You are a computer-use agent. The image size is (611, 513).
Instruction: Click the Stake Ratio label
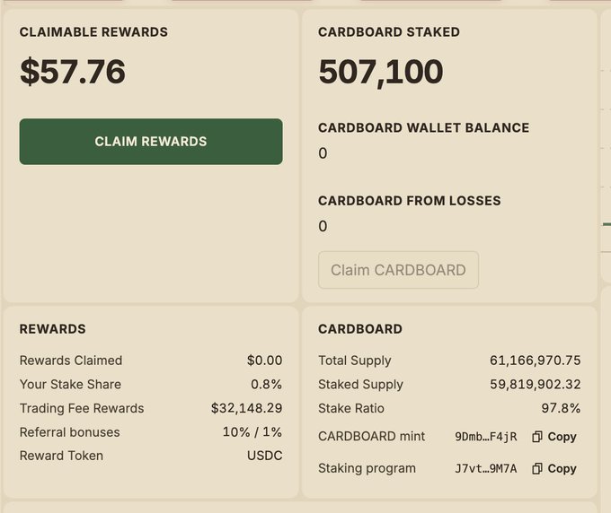(x=351, y=408)
